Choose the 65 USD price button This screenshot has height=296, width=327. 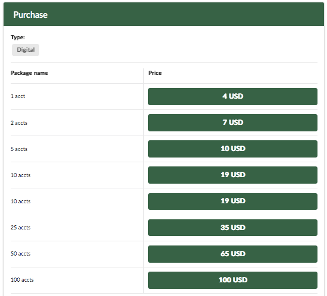(232, 254)
